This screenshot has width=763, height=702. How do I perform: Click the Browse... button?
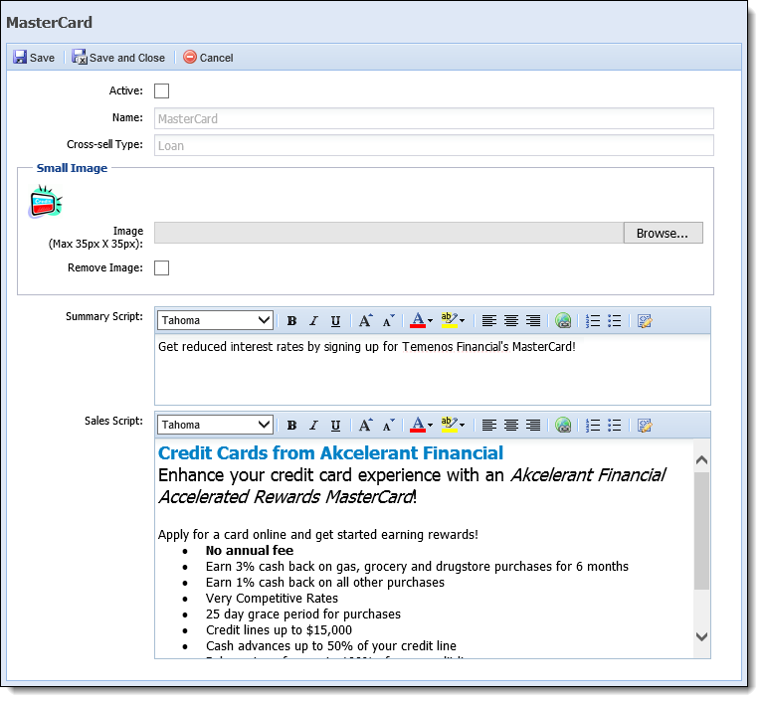[x=664, y=233]
